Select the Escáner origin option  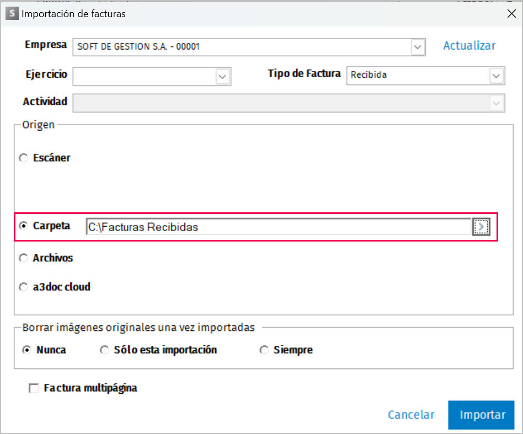[23, 158]
